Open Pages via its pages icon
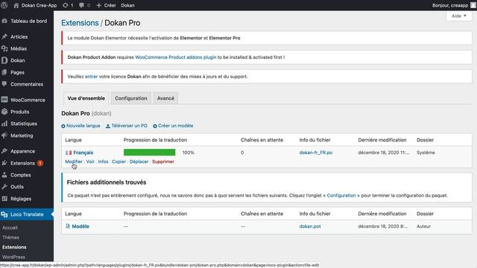The width and height of the screenshot is (477, 268). point(4,72)
